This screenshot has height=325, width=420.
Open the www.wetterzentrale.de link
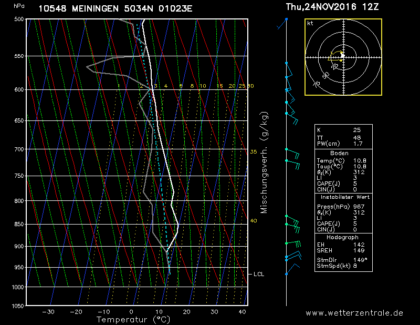(x=354, y=313)
